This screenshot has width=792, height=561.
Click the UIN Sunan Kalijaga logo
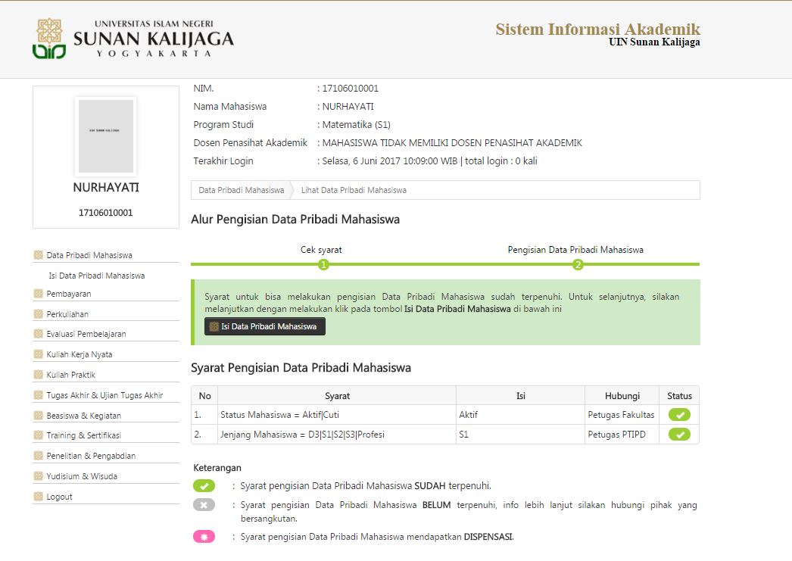click(x=133, y=38)
